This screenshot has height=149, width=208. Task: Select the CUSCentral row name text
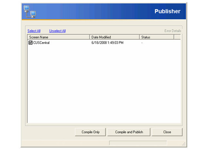point(41,43)
